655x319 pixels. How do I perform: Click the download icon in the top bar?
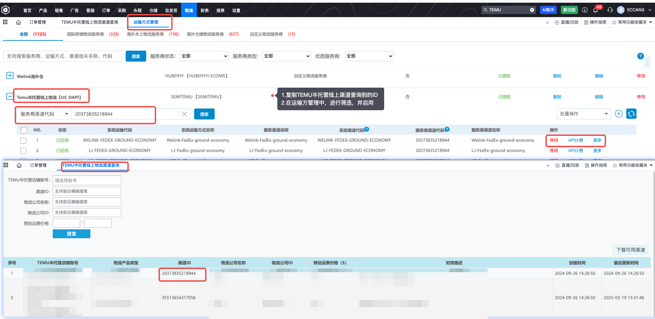(584, 10)
